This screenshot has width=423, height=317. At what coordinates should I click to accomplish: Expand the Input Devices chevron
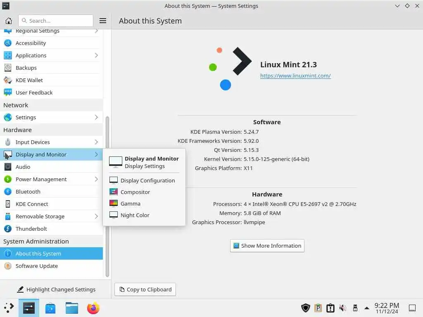(x=96, y=142)
